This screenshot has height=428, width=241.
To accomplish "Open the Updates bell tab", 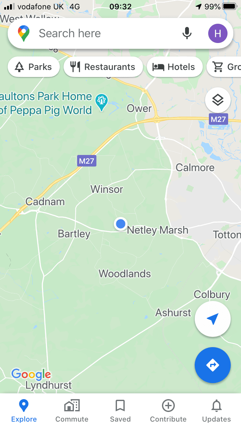I will tap(217, 411).
